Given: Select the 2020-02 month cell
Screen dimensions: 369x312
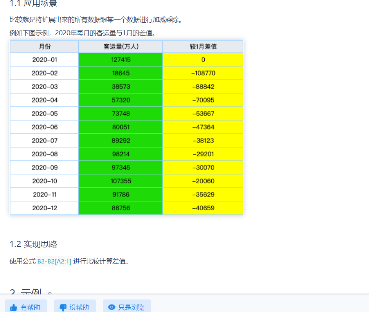Looking at the screenshot, I should pos(45,73).
